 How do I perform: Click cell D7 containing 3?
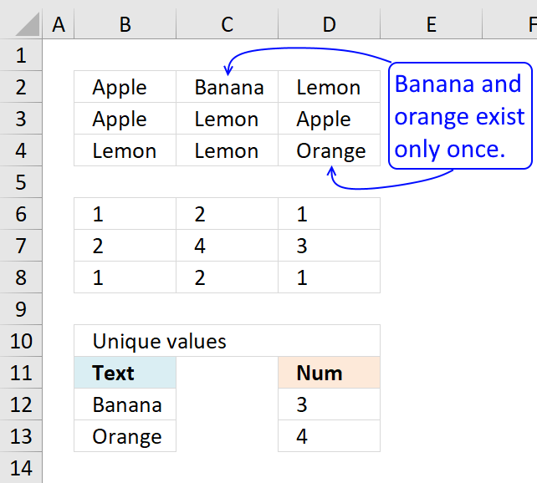click(x=329, y=246)
